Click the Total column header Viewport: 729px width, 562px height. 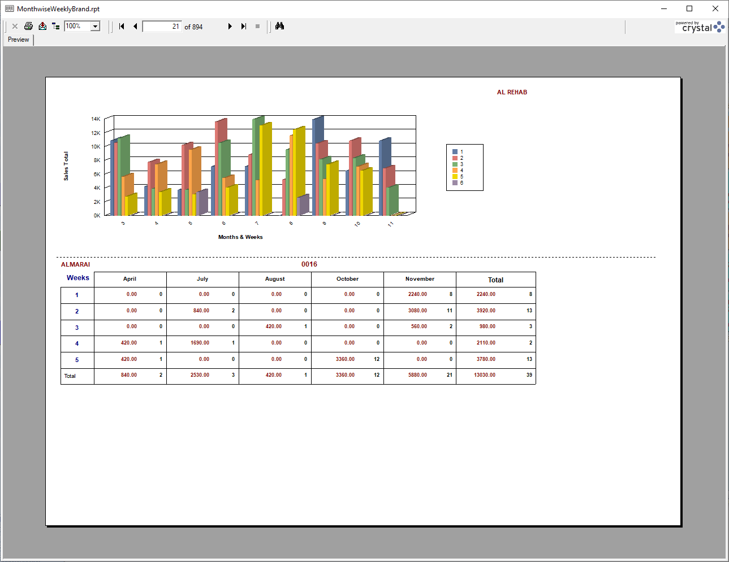(x=496, y=280)
